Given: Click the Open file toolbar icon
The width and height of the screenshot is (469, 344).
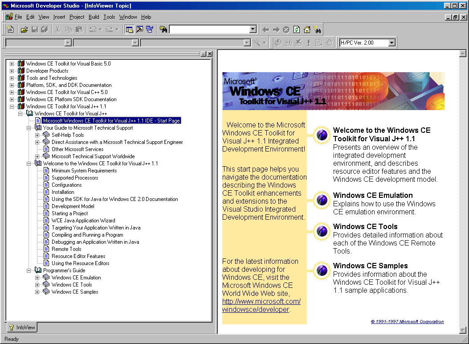Looking at the screenshot, I should [24, 29].
